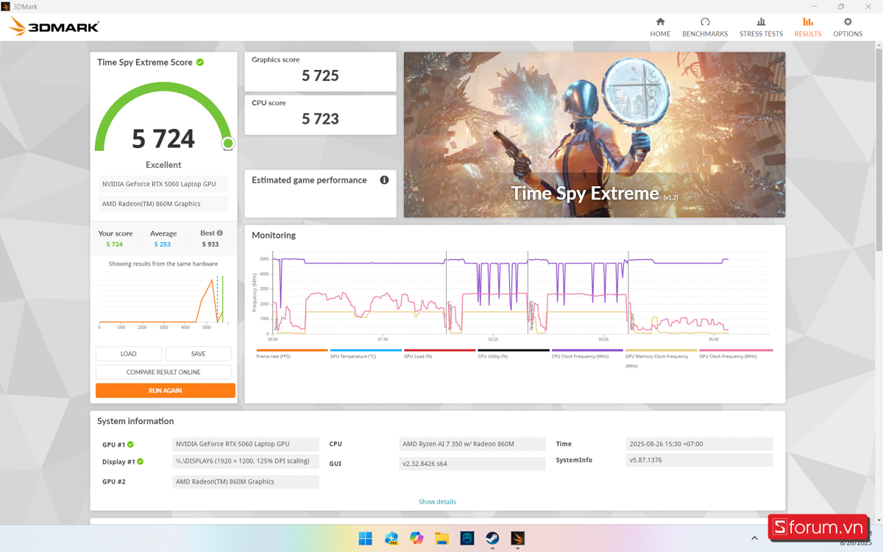Click the GUI version v2.32.8426 s64
The image size is (883, 552).
coord(472,464)
